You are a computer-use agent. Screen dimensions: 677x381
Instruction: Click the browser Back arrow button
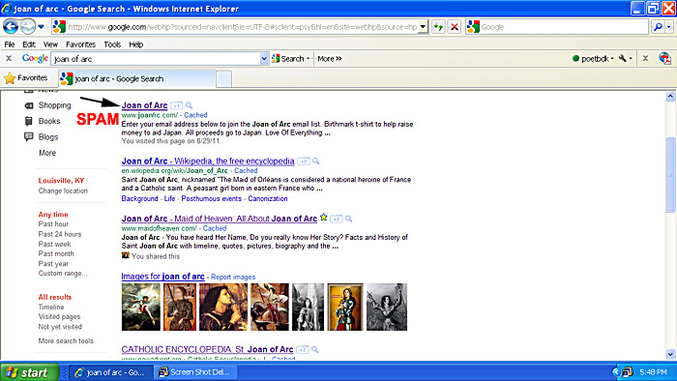pos(11,27)
